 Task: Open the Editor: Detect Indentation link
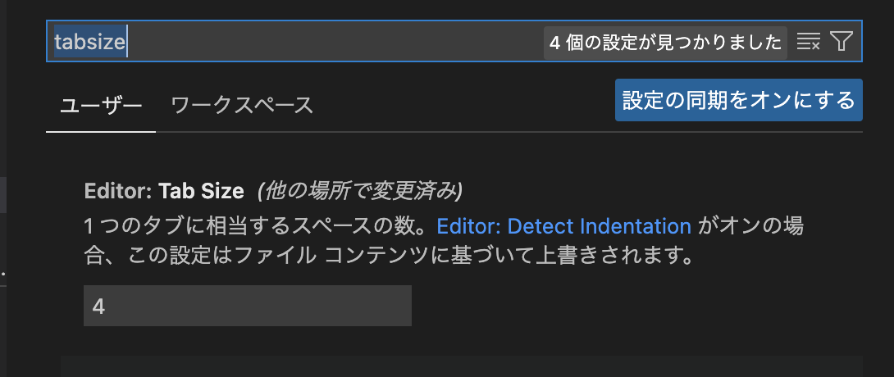[564, 227]
